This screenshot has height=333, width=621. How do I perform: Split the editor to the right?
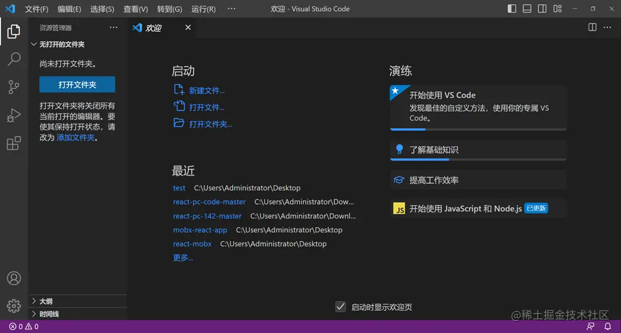592,27
